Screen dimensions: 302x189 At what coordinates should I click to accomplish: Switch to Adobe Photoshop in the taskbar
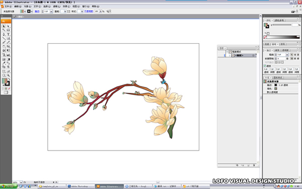pyautogui.click(x=81, y=186)
